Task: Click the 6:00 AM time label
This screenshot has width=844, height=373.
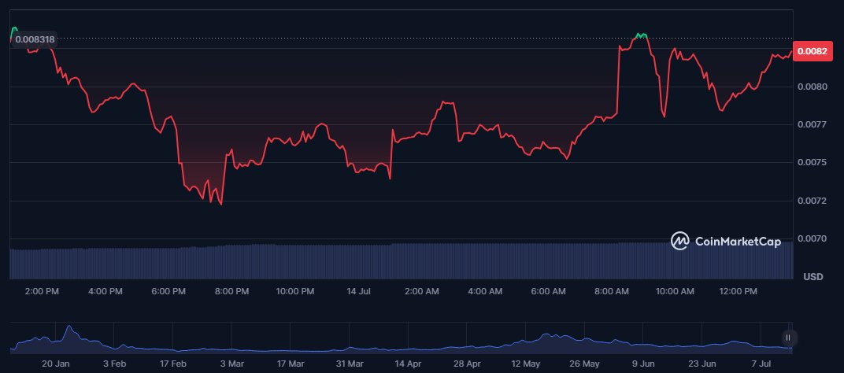Action: tap(549, 291)
